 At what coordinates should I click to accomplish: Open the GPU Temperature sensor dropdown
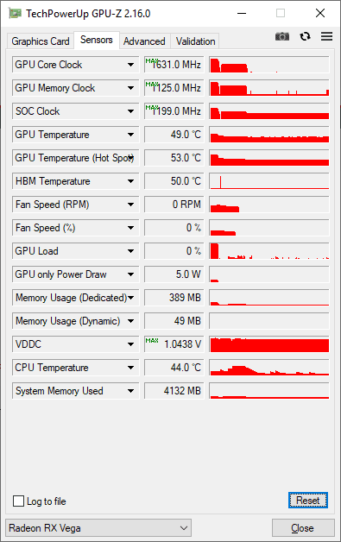click(x=130, y=135)
